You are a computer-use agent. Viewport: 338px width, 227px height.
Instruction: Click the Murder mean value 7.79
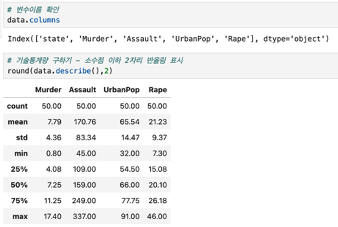pyautogui.click(x=54, y=121)
